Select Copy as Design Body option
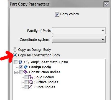 [15, 49]
